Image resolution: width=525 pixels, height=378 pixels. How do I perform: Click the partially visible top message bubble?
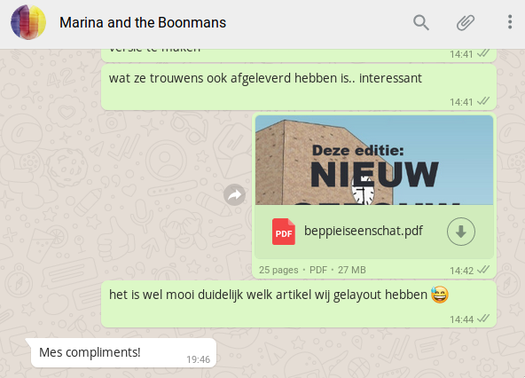click(299, 55)
